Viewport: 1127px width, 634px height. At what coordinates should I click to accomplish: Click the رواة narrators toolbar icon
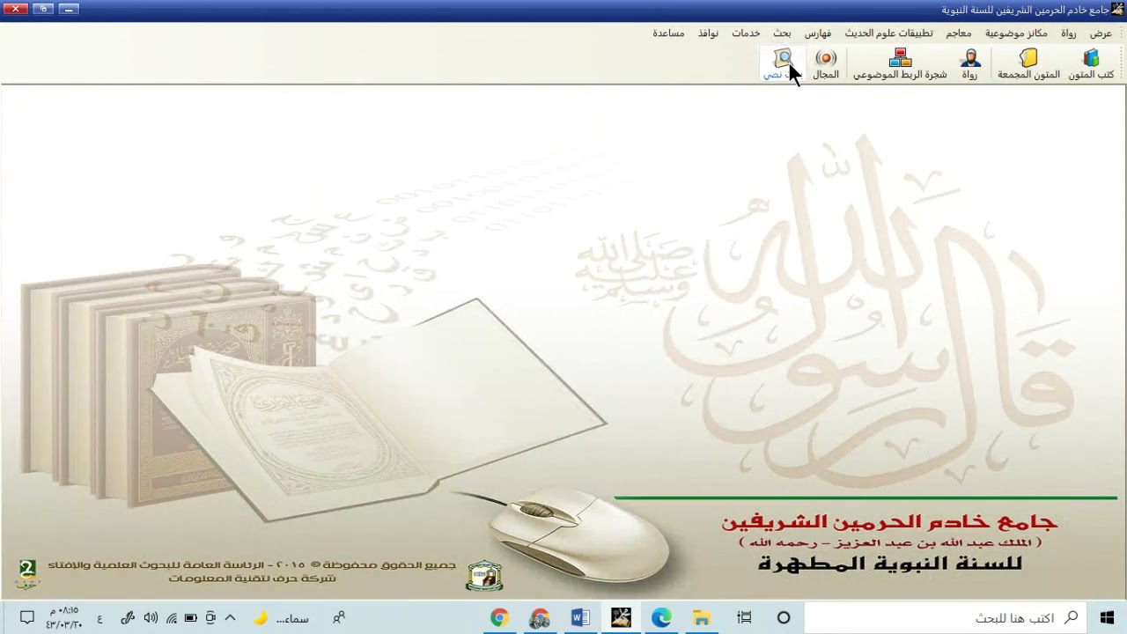969,64
